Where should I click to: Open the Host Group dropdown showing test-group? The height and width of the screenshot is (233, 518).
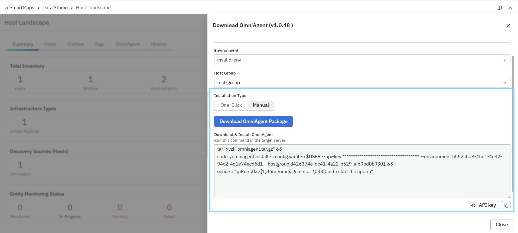point(362,83)
